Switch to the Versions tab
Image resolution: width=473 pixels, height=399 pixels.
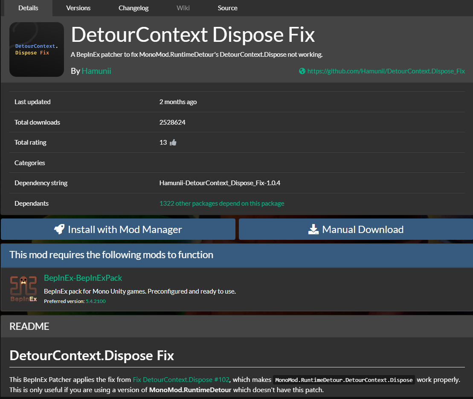tap(78, 8)
